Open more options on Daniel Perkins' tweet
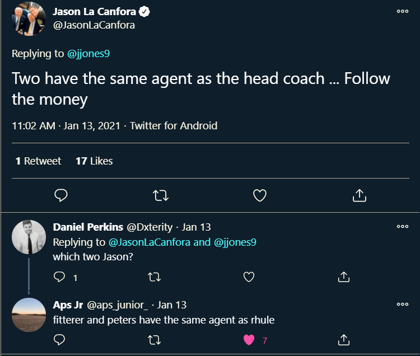420x356 pixels. pos(402,227)
